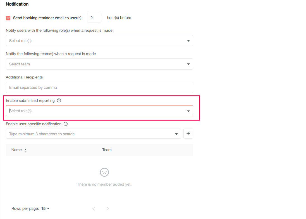306x219 pixels.
Task: Open the Select team dropdown arrow
Action: [188, 64]
